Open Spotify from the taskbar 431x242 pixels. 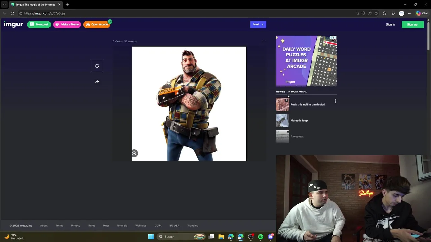[261, 237]
